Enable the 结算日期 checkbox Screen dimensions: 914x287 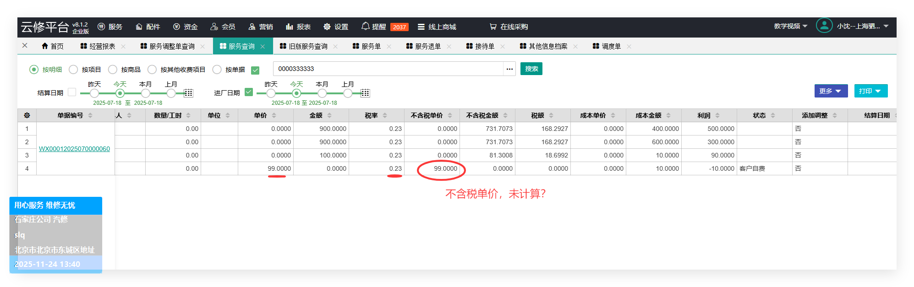click(72, 92)
